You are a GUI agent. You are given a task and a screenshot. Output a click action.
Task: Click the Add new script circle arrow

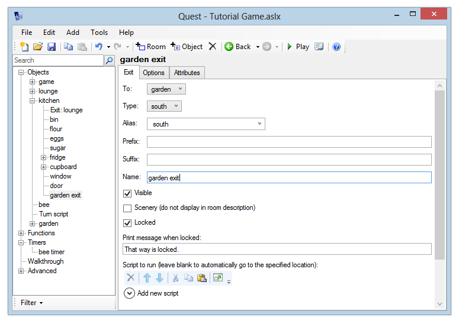click(x=129, y=293)
